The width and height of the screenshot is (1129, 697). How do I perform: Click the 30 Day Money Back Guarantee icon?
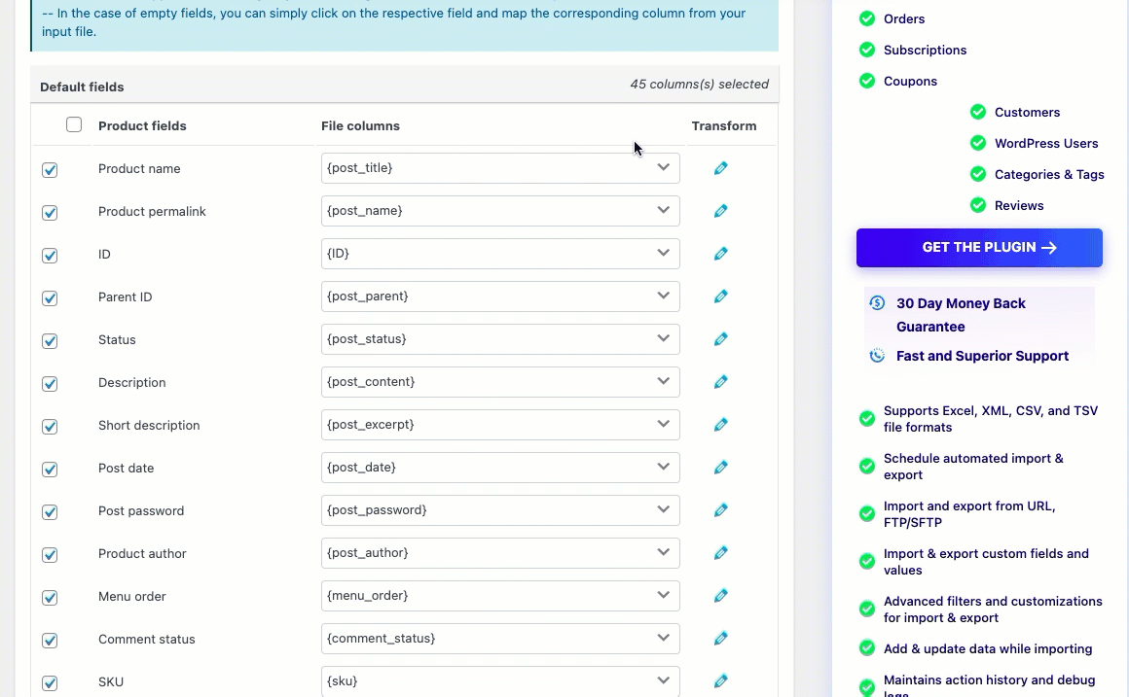tap(877, 302)
